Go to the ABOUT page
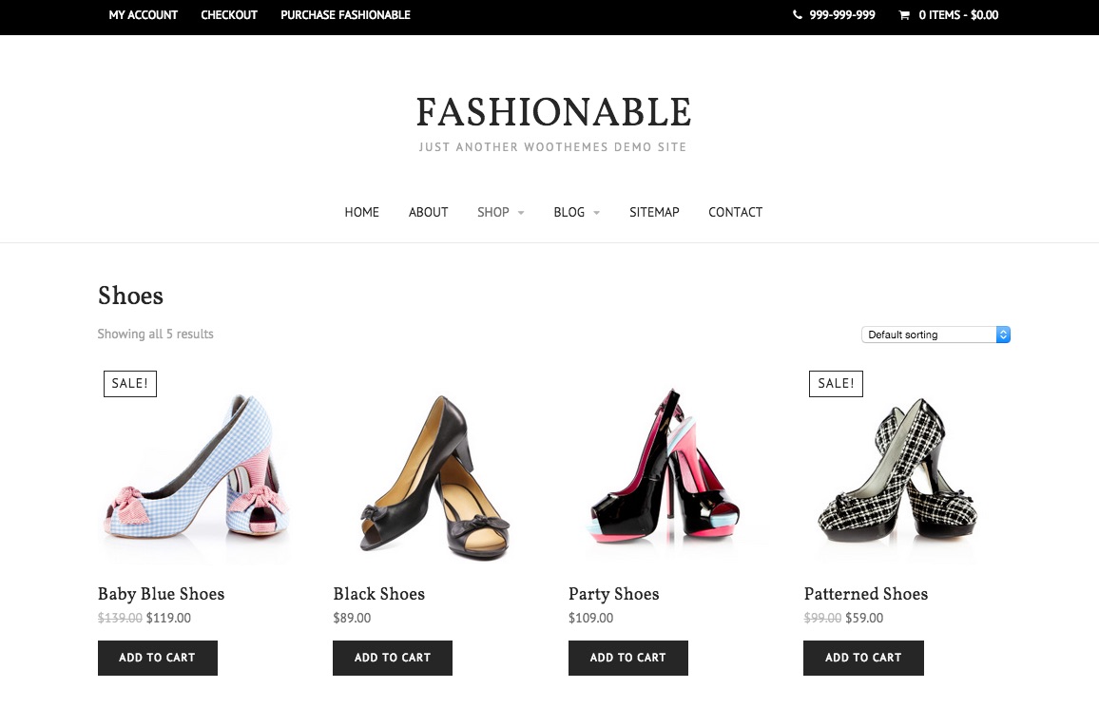Screen dimensions: 1099x727 [x=428, y=212]
